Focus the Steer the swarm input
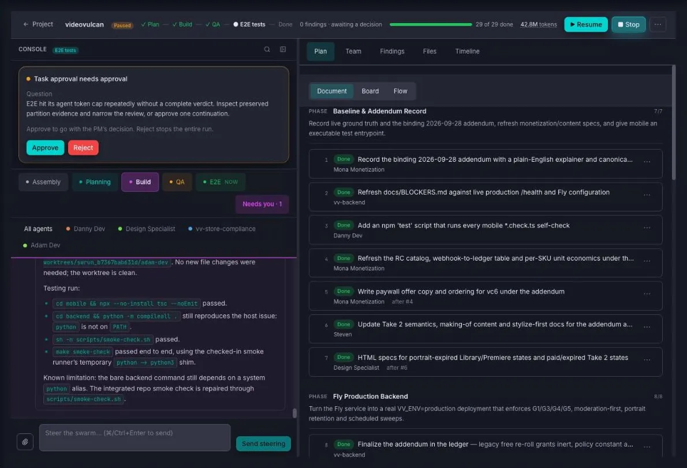The width and height of the screenshot is (687, 468). pos(135,437)
